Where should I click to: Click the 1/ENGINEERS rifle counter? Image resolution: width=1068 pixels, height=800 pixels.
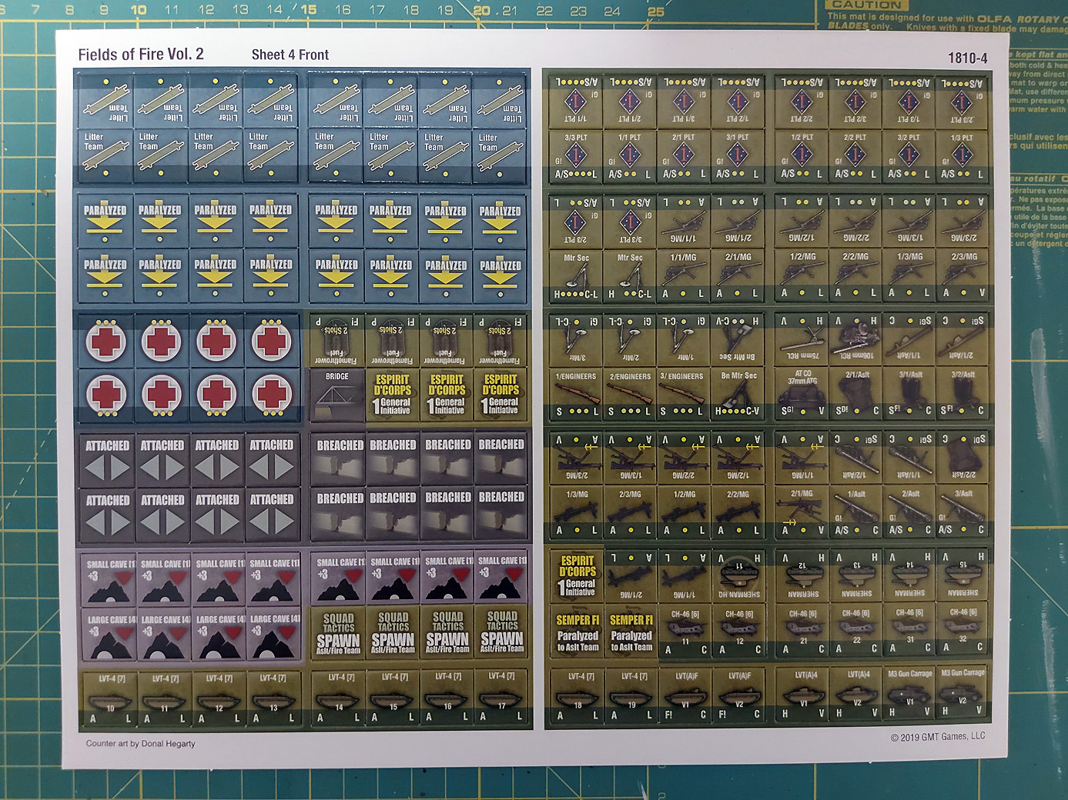[578, 395]
